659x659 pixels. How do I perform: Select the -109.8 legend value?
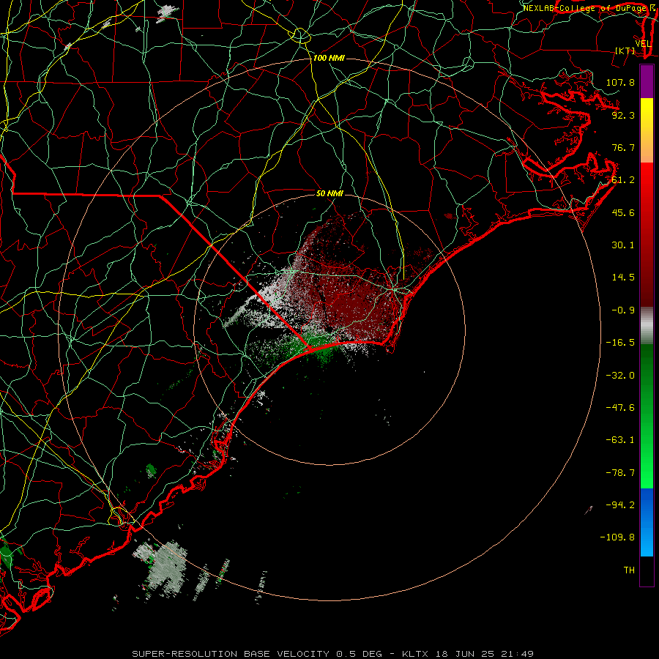[x=617, y=537]
